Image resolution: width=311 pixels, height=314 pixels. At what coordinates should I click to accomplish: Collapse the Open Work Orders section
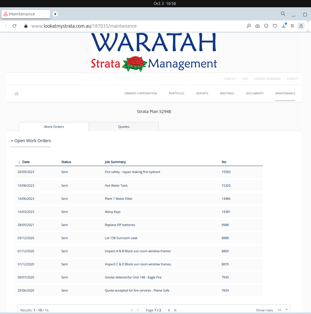click(x=12, y=141)
